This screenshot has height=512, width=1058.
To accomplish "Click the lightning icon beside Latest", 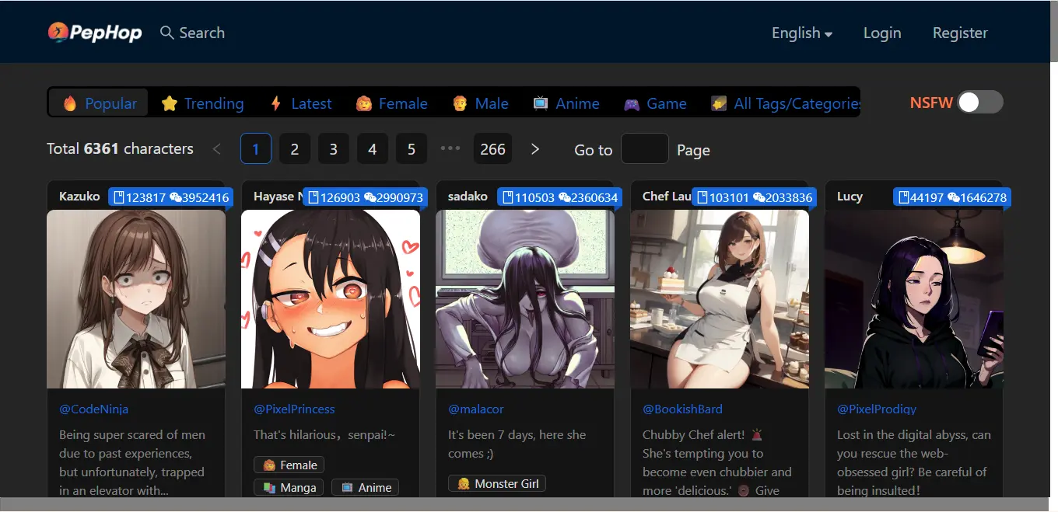I will (x=276, y=103).
